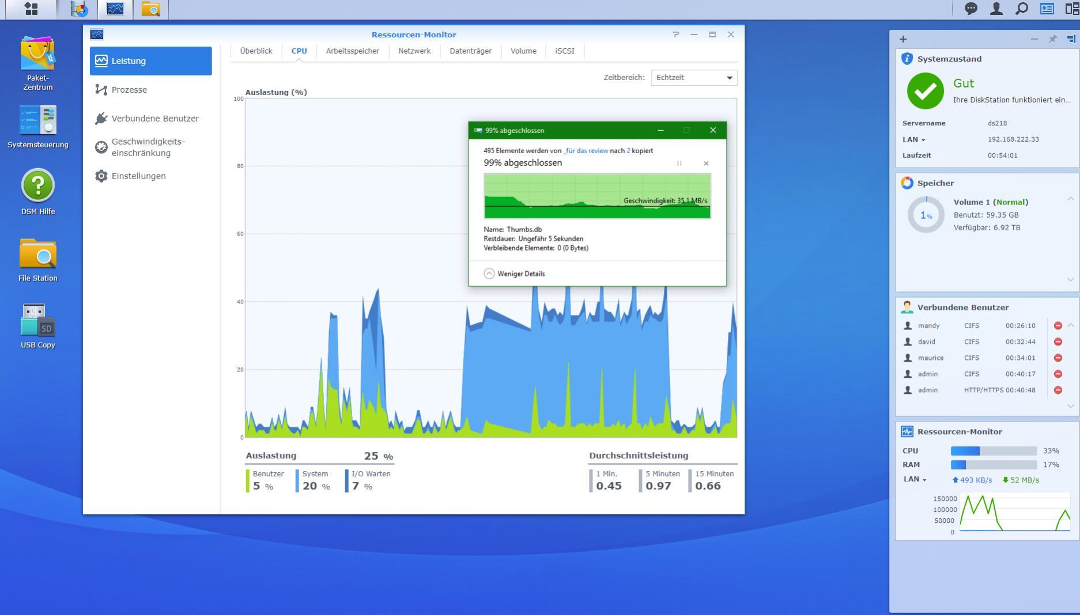
Task: Disconnect the admin CIFS session
Action: pos(1058,374)
